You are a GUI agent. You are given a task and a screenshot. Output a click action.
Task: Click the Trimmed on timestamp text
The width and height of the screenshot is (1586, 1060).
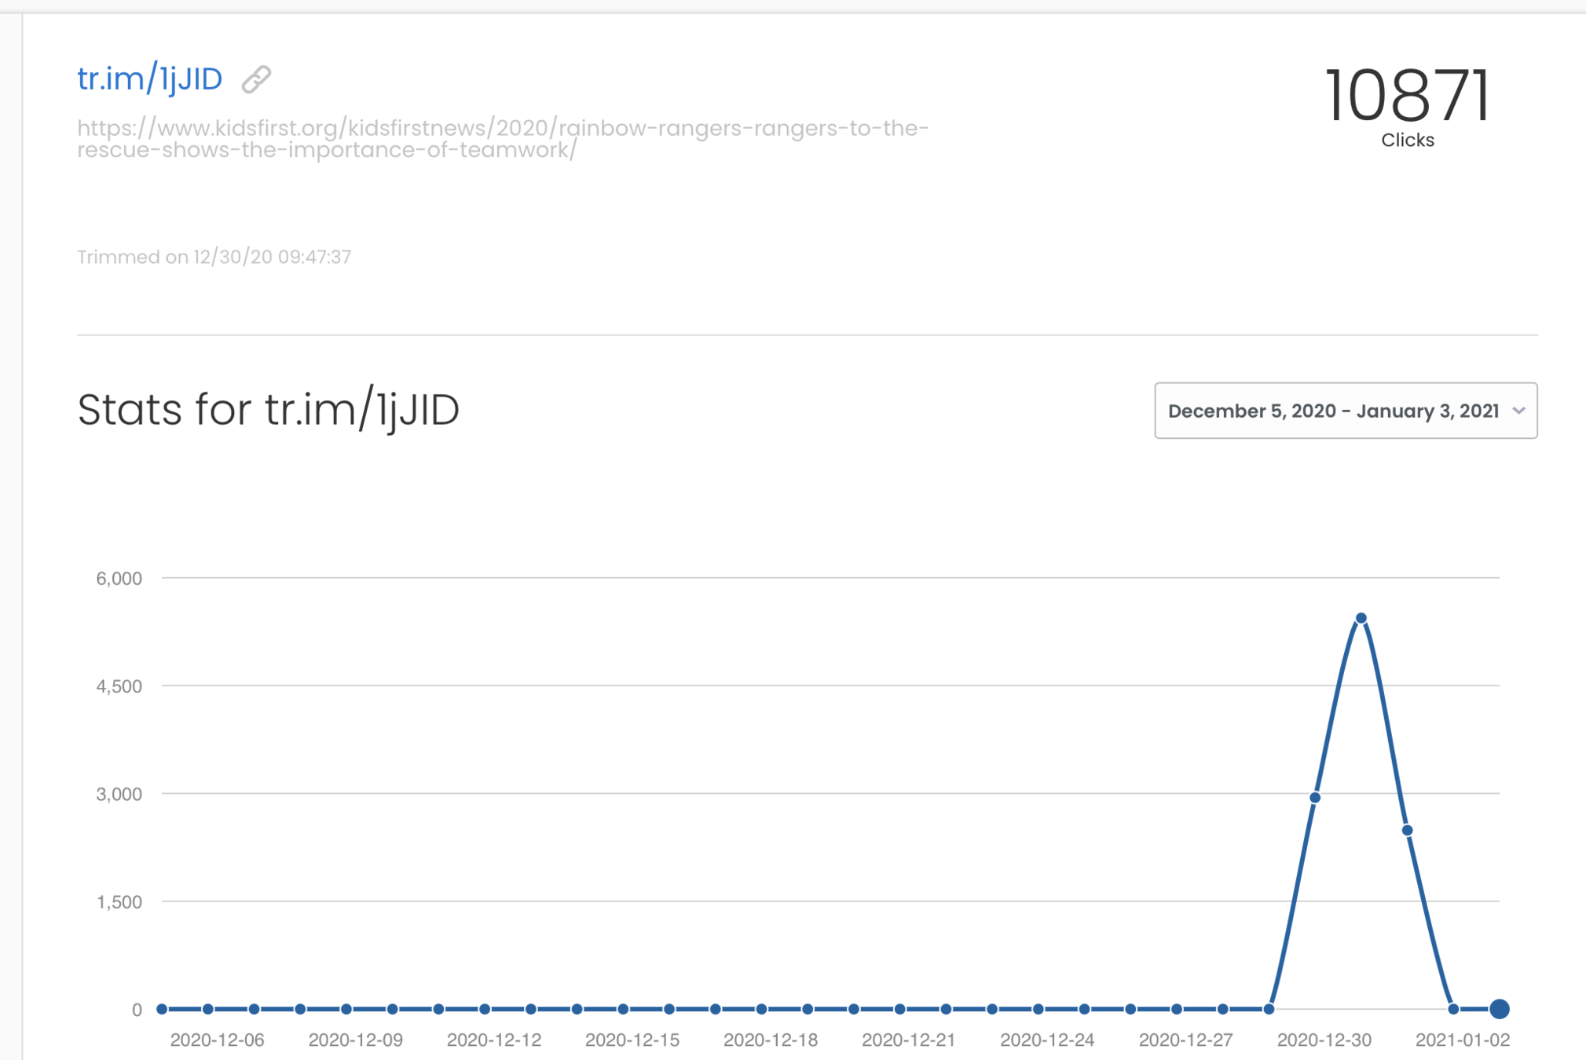pyautogui.click(x=214, y=257)
